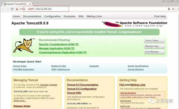This screenshot has height=109, width=179.
Task: Close the Apache Tomcat/8.5.9 tab
Action: [x=30, y=4]
